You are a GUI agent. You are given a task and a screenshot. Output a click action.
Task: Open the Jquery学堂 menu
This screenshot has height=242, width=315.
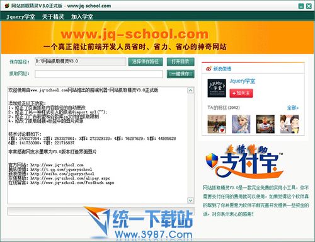tap(21, 16)
